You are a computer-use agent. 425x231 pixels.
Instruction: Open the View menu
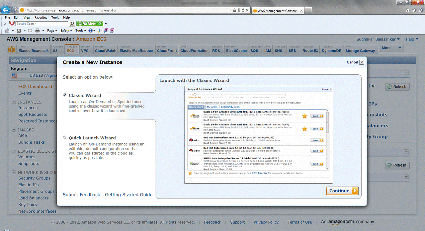27,18
